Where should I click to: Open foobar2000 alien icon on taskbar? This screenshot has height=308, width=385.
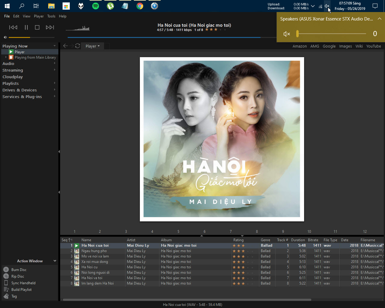(81, 6)
